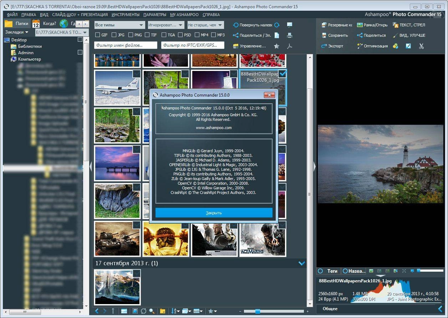The width and height of the screenshot is (448, 318).
Task: Click the document page icon near Поделиться / Эл.
Action: click(x=277, y=35)
